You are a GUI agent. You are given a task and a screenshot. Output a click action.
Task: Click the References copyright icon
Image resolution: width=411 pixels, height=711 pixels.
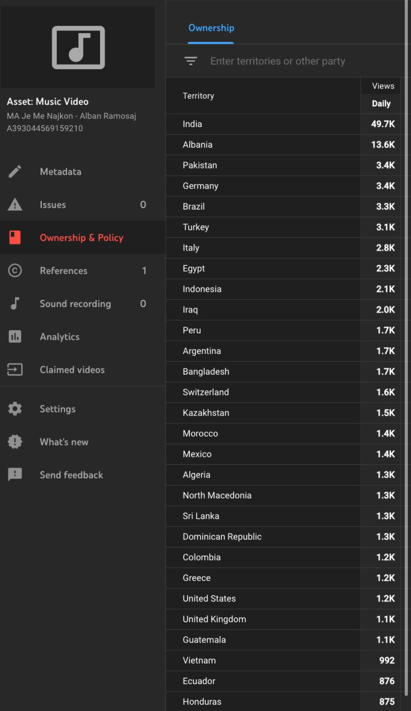point(15,270)
